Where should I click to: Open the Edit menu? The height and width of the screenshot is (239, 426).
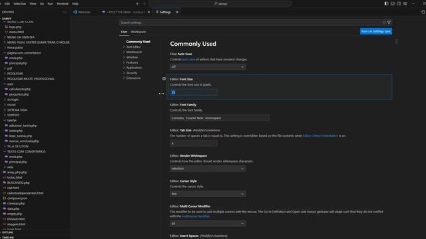click(7, 4)
